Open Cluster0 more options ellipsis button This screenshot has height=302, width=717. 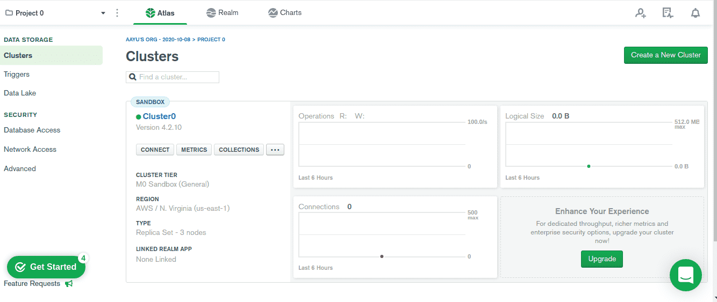click(x=275, y=150)
